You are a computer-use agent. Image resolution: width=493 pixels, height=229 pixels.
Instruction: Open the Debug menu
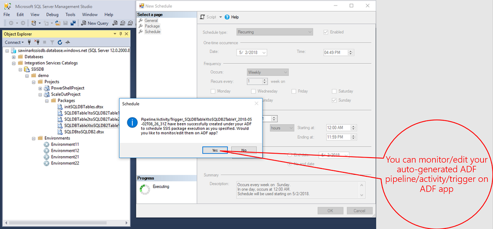coord(52,14)
